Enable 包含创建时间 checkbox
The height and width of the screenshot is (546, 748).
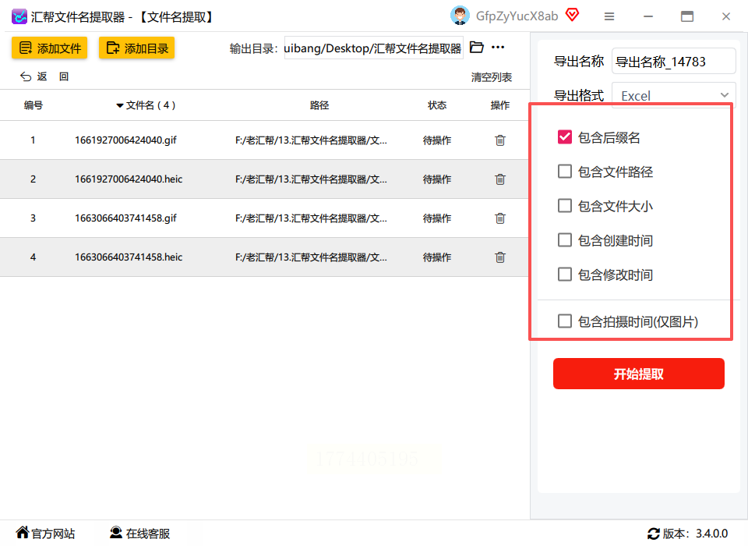point(565,240)
